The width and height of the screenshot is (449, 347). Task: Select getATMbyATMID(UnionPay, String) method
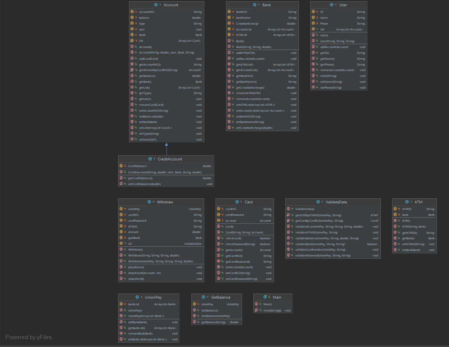click(x=333, y=215)
